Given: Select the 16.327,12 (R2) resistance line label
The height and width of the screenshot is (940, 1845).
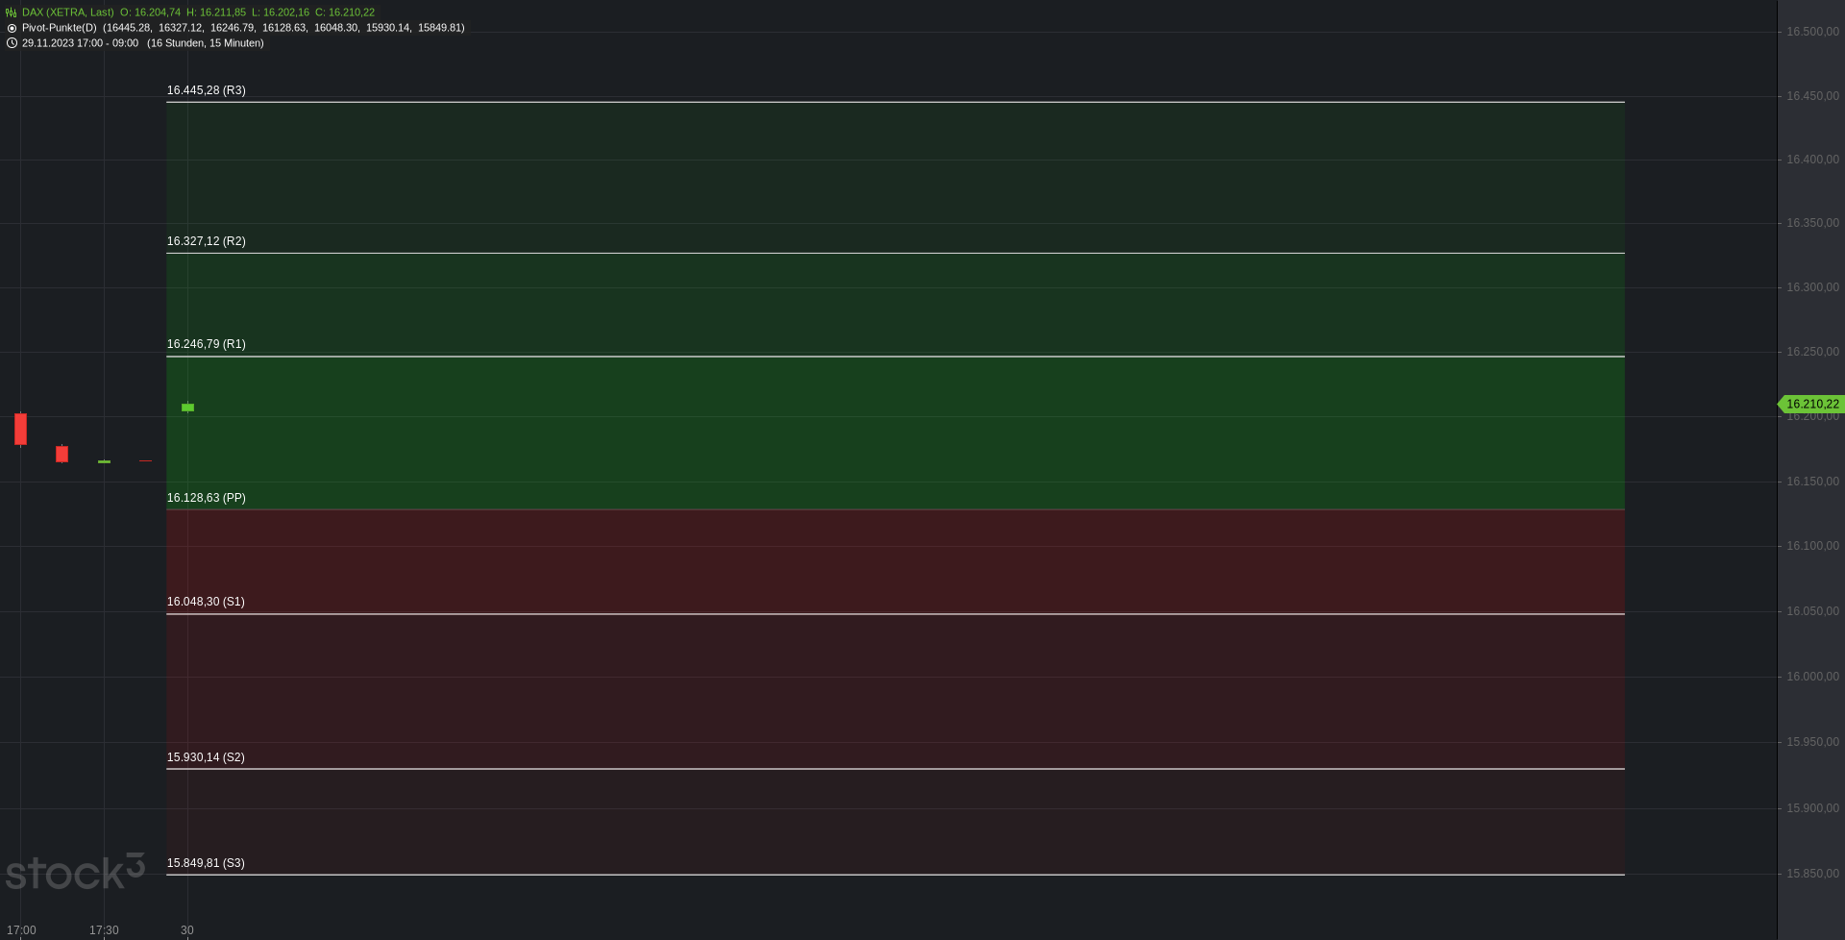Looking at the screenshot, I should click(207, 241).
